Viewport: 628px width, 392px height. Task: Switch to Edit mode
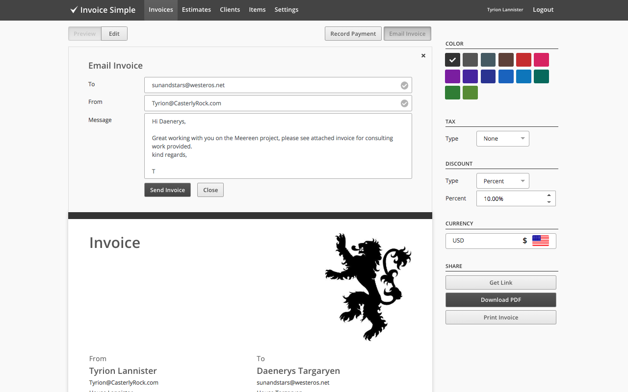point(114,34)
